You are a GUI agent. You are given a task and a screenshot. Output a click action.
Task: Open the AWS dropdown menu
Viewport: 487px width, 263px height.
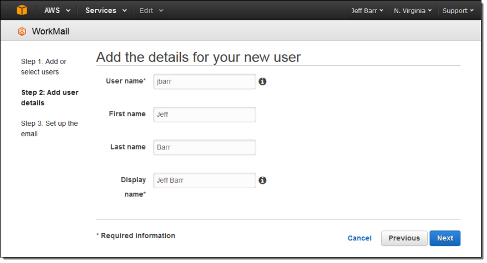coord(57,11)
